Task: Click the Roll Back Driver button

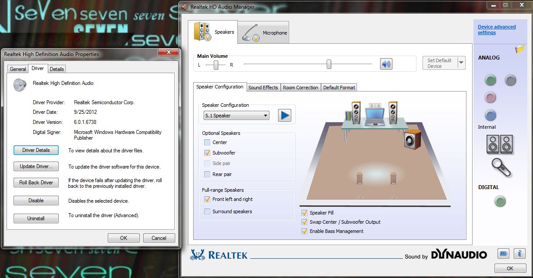Action: tap(36, 183)
